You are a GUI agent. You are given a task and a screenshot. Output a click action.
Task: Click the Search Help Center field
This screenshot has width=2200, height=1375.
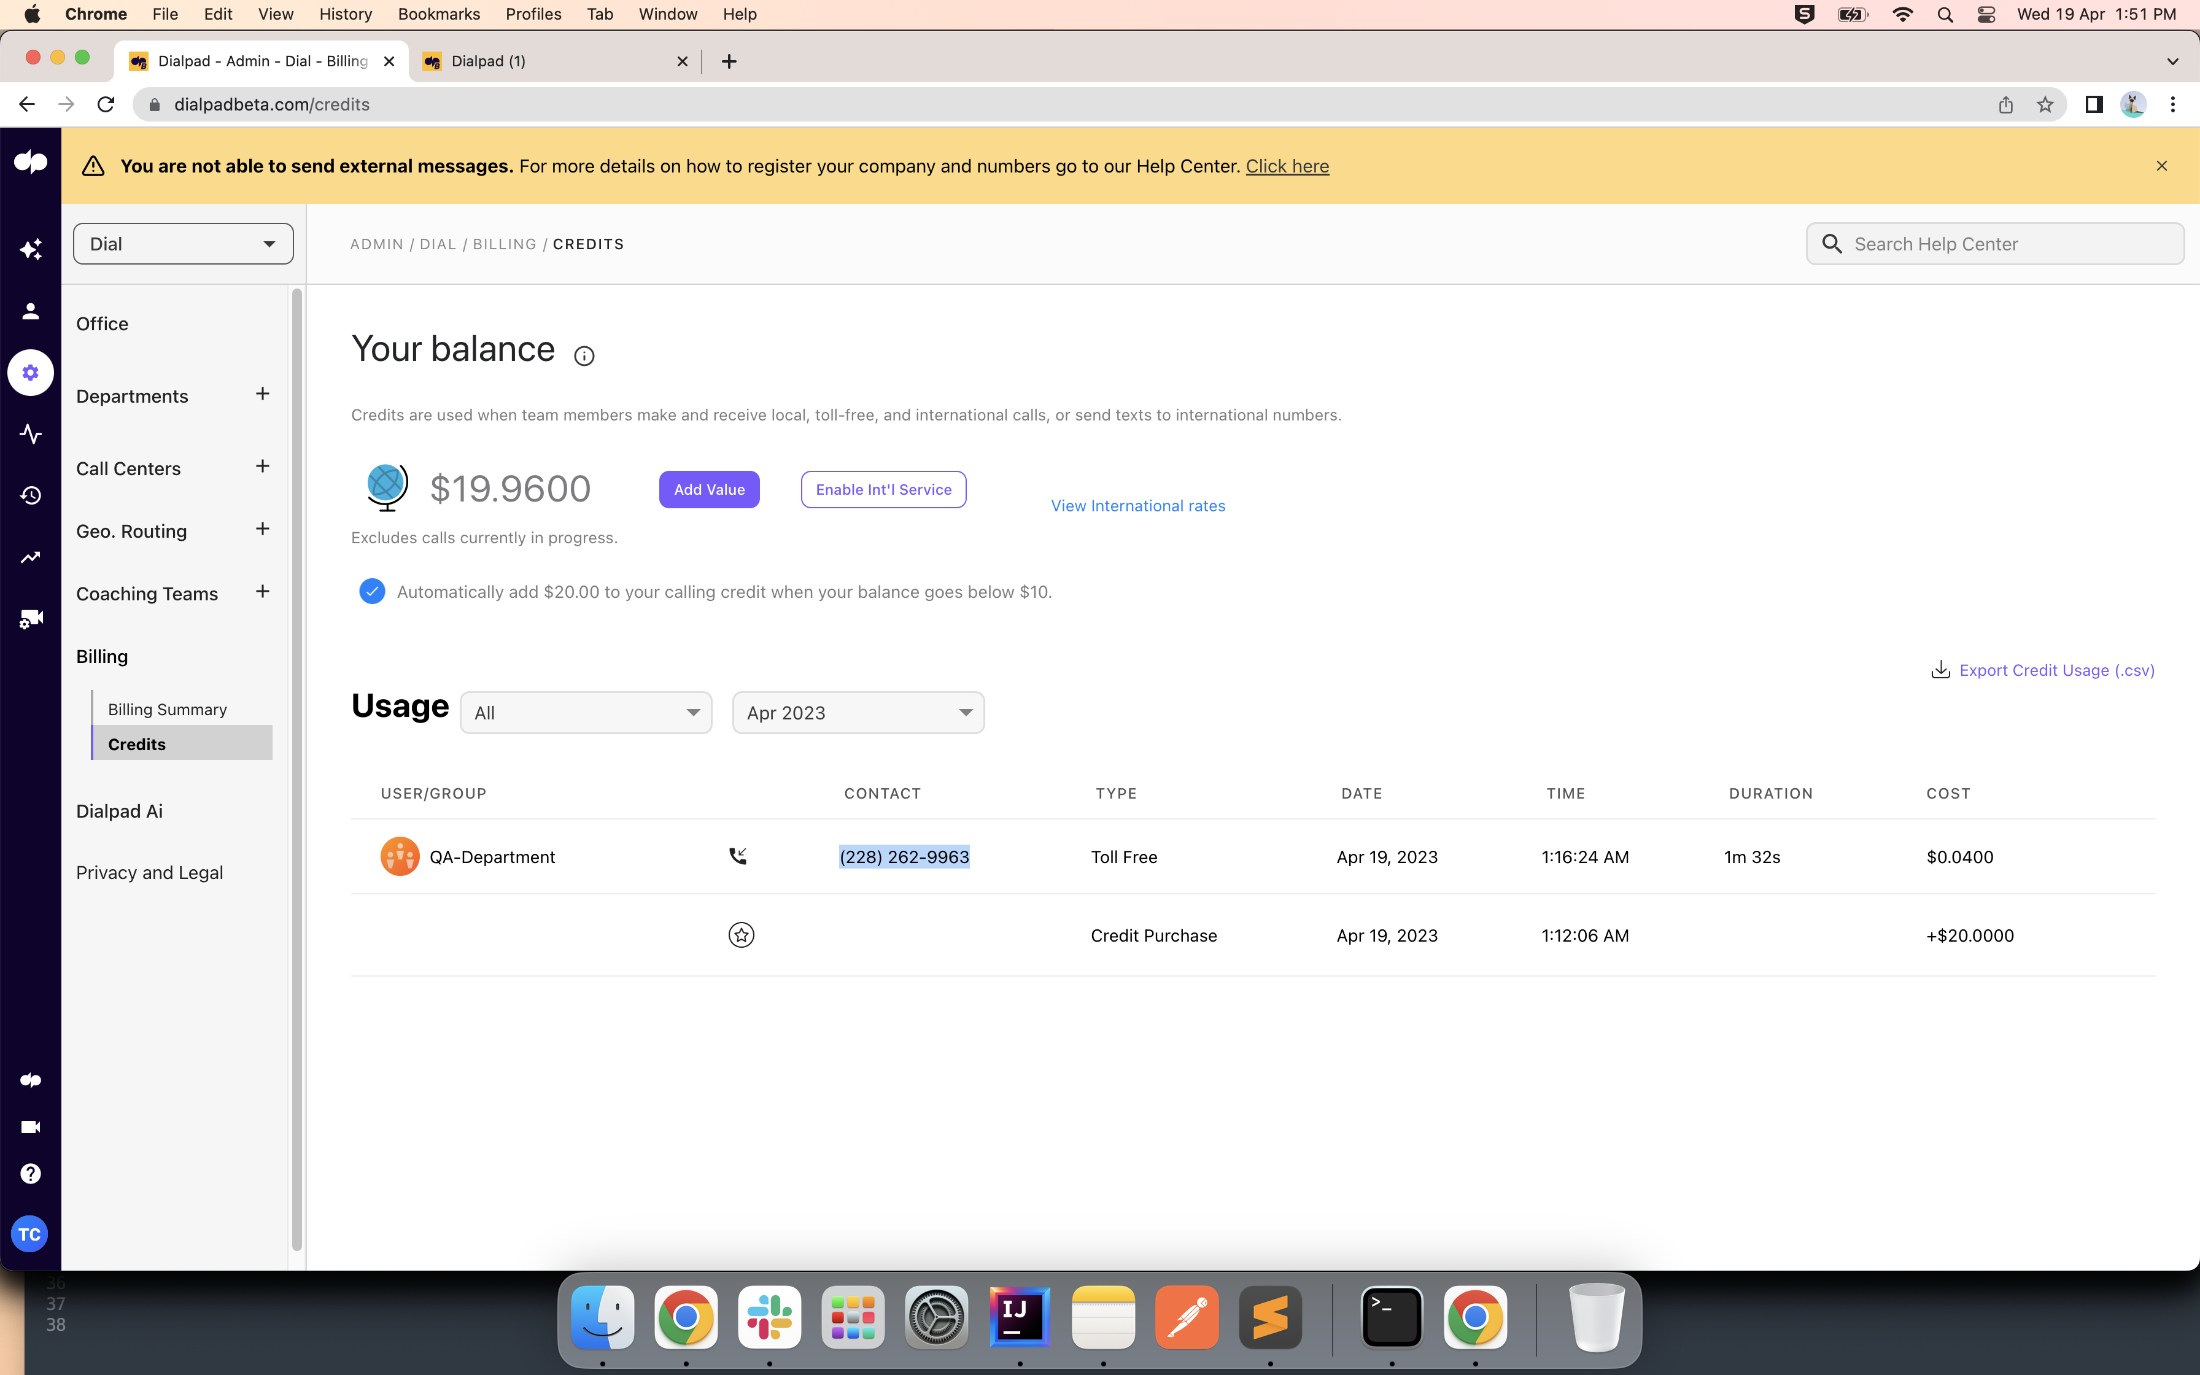pos(1994,244)
